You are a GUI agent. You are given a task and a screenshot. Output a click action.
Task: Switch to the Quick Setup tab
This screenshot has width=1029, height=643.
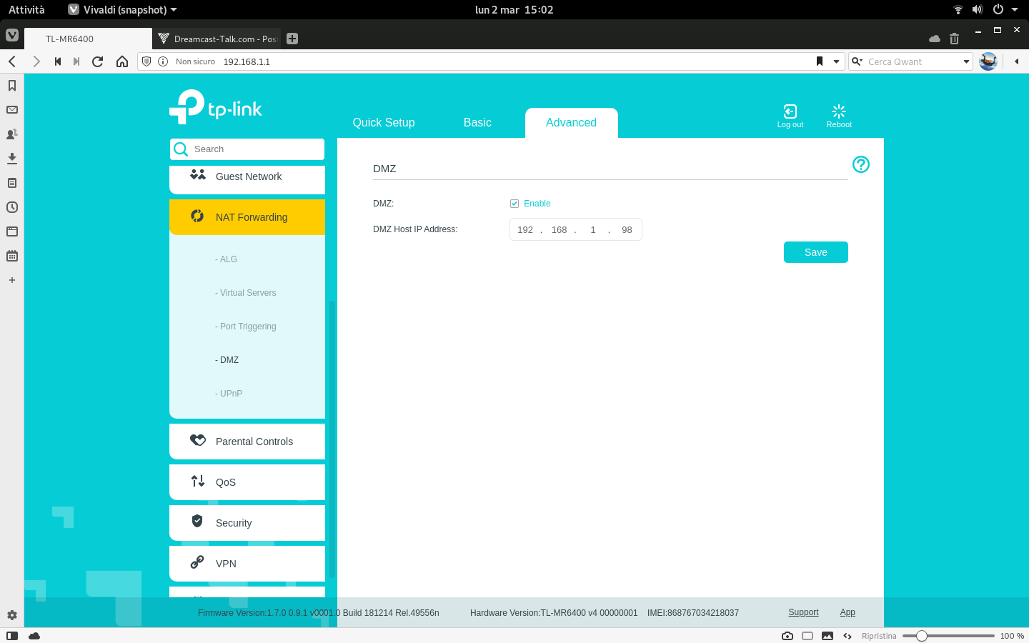tap(384, 123)
